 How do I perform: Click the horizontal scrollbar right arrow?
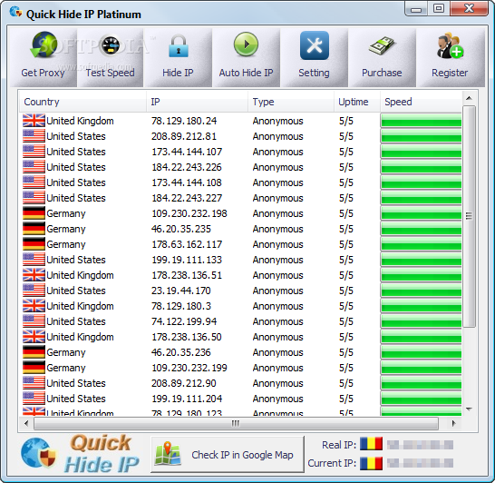[x=453, y=423]
